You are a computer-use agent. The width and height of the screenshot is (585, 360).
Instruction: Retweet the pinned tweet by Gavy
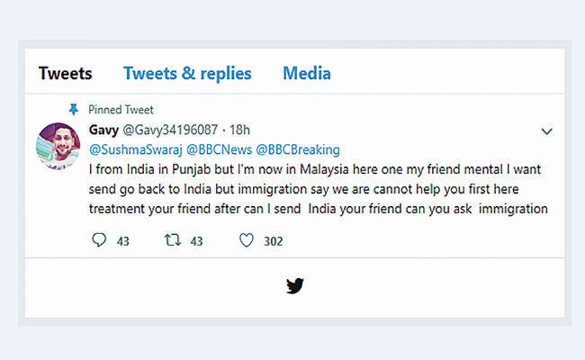(172, 240)
